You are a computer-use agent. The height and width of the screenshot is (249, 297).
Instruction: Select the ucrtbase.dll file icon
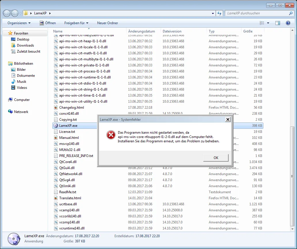(56, 204)
